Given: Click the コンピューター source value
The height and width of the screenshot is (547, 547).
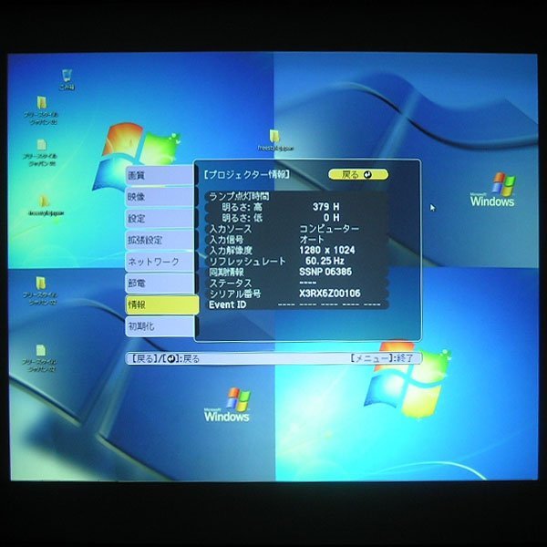Looking at the screenshot, I should tap(329, 229).
